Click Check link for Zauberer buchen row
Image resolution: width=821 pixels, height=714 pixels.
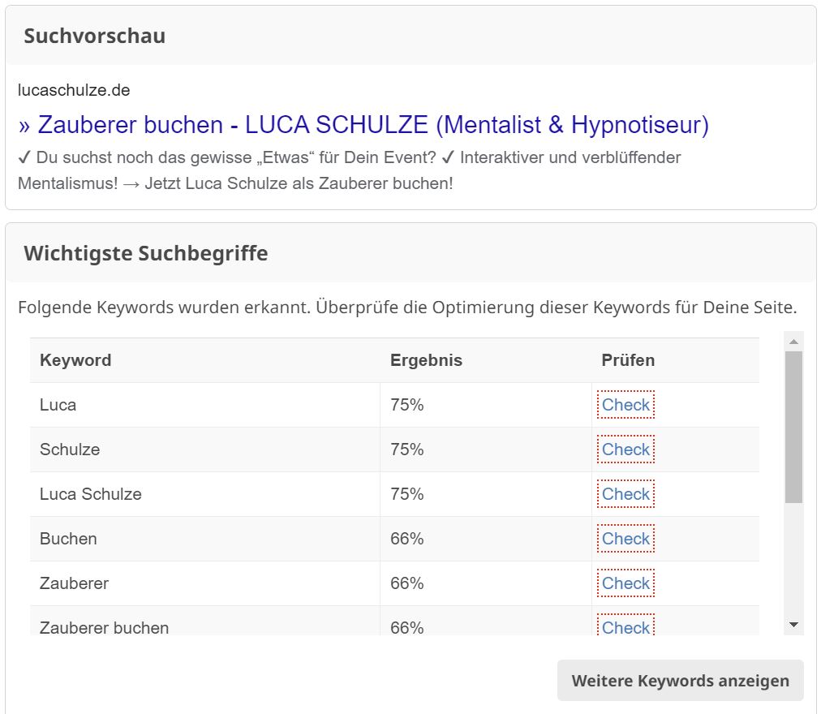tap(625, 626)
